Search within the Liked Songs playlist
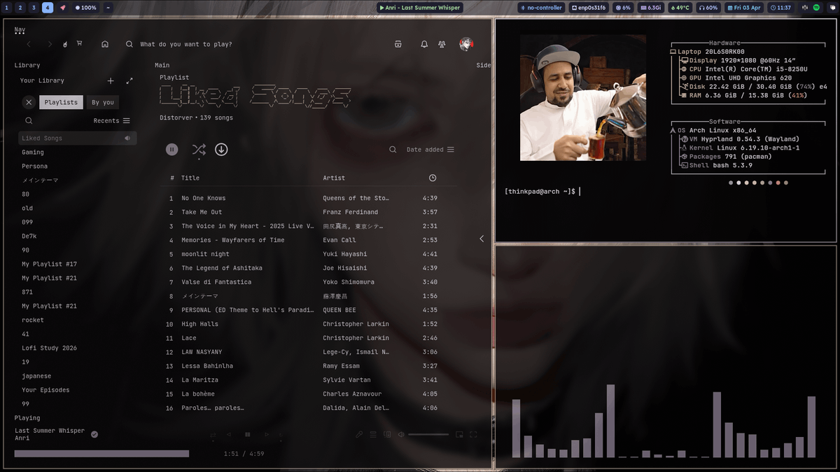 pos(393,150)
